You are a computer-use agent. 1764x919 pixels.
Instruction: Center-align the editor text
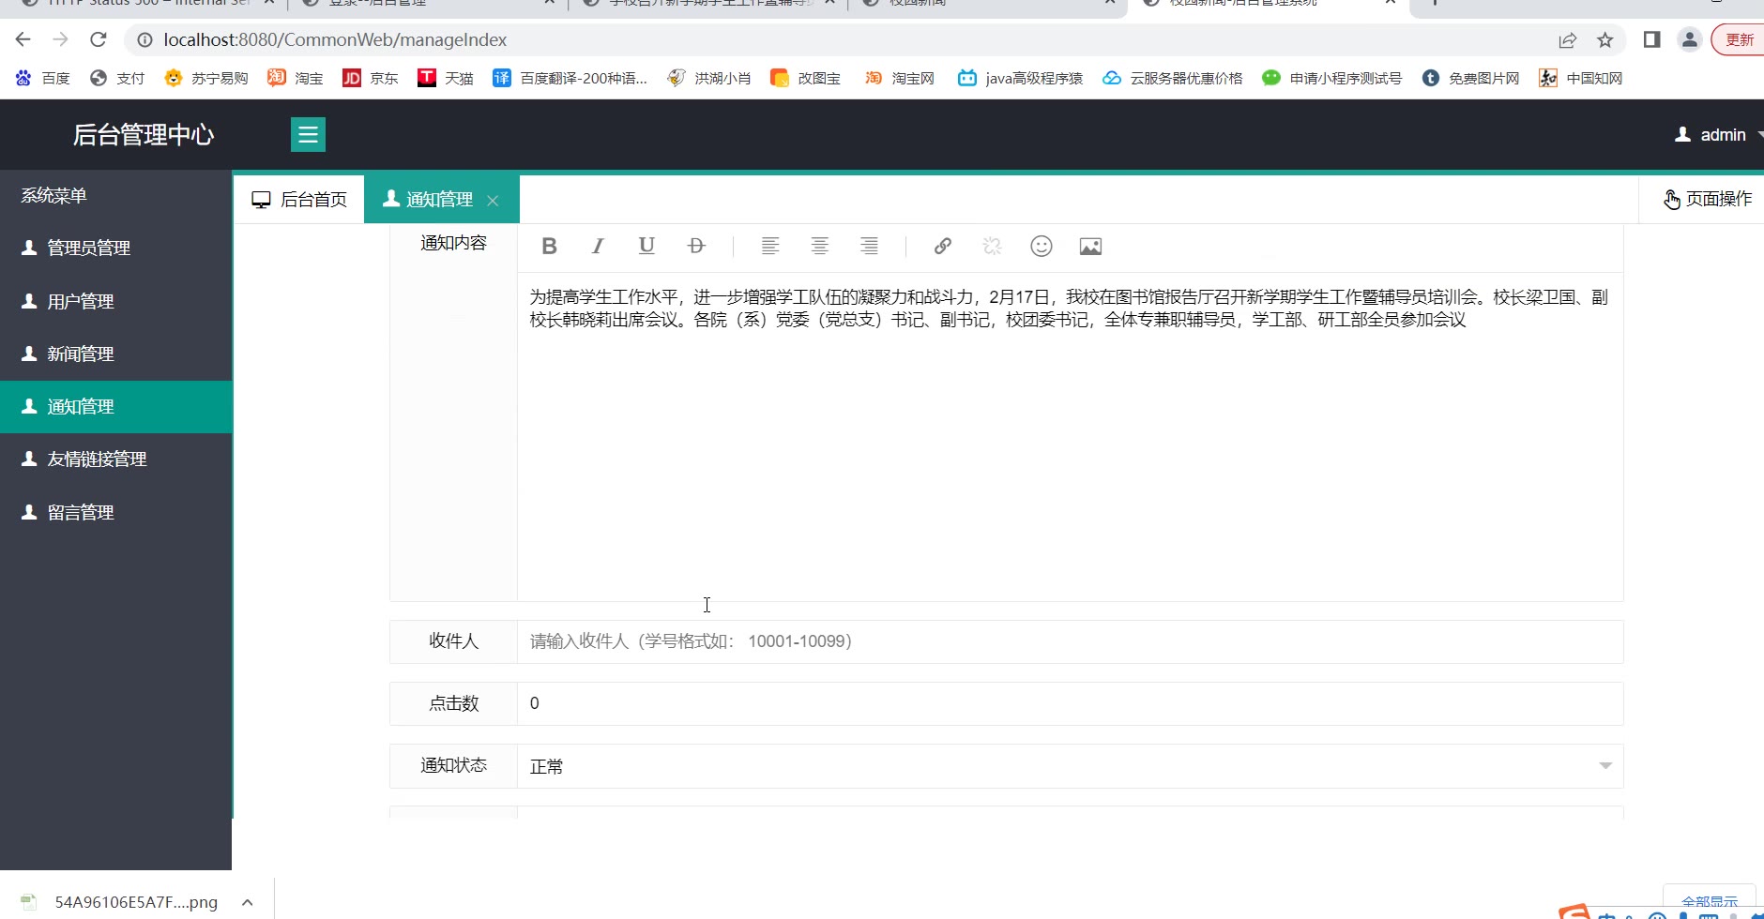coord(820,247)
